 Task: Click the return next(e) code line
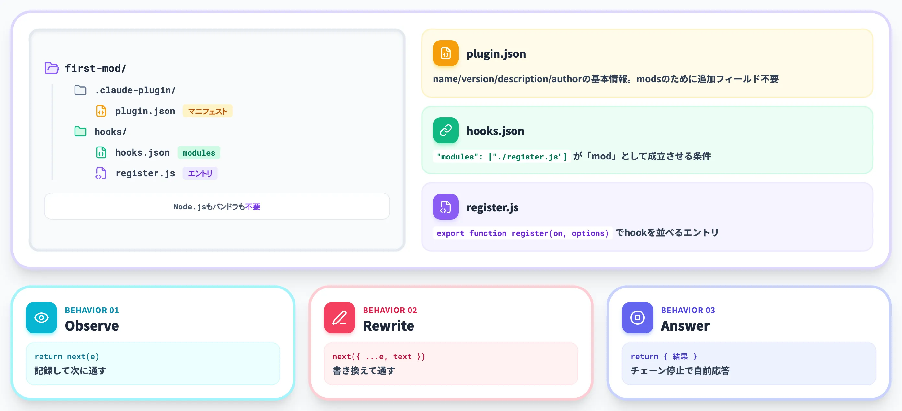(x=67, y=356)
